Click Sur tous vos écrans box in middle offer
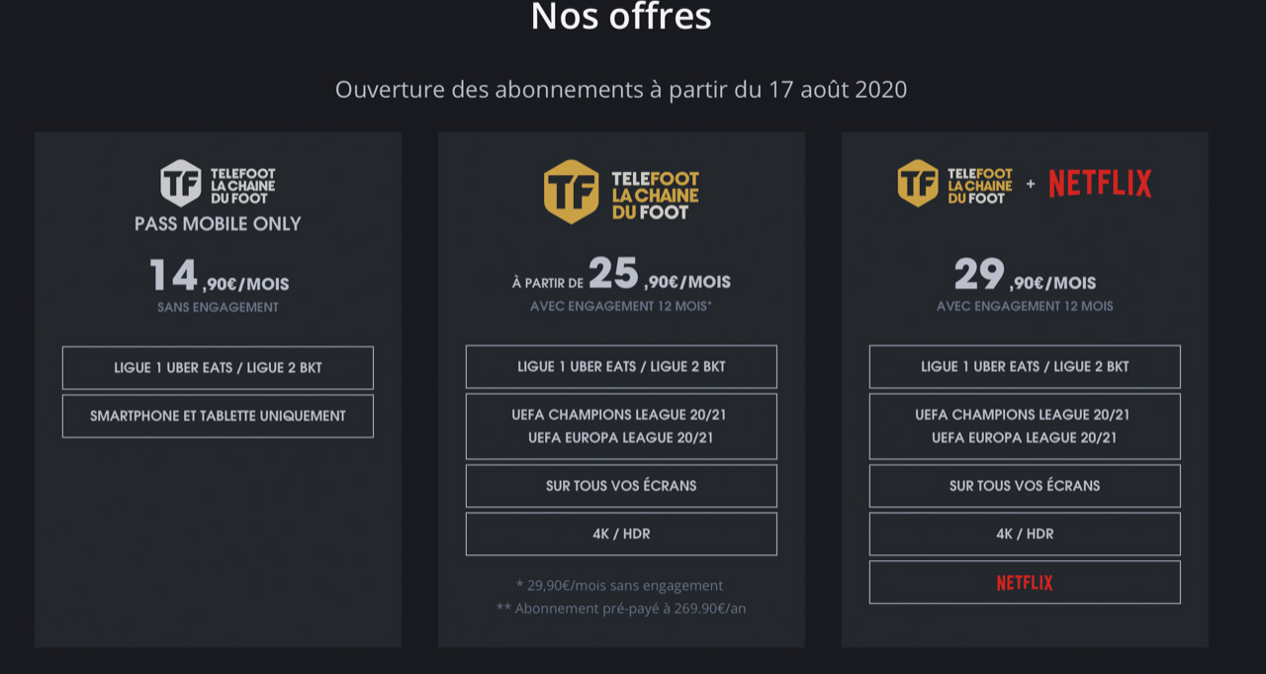Viewport: 1266px width, 674px height. [621, 486]
